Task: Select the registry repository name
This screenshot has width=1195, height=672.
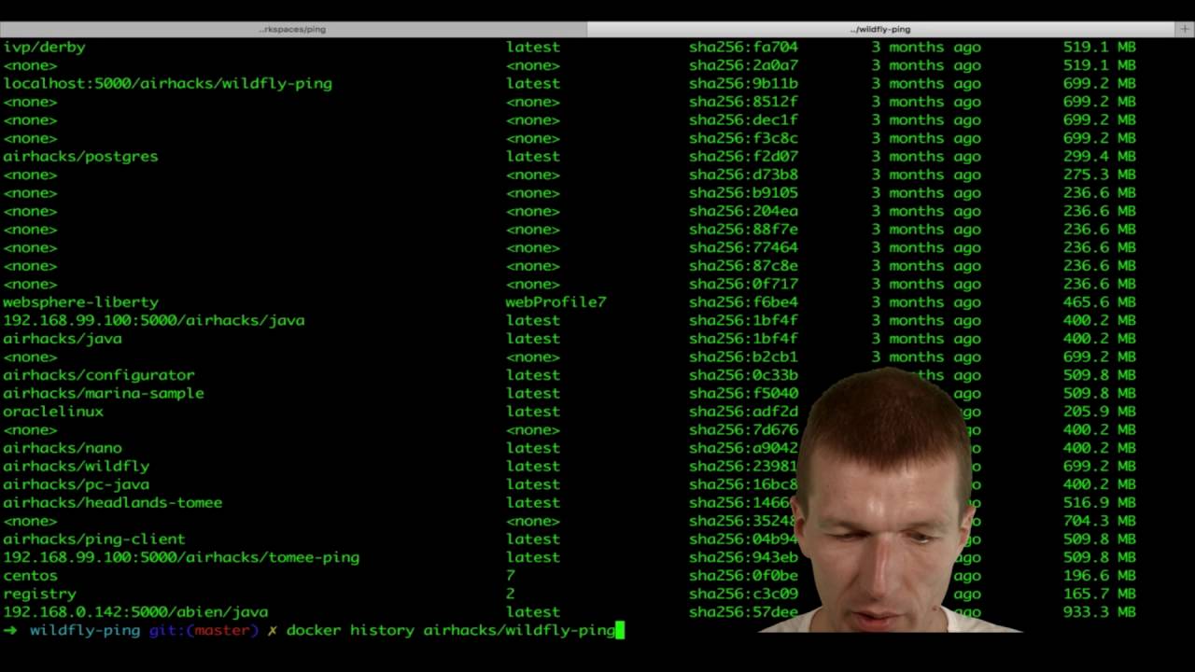Action: point(40,593)
